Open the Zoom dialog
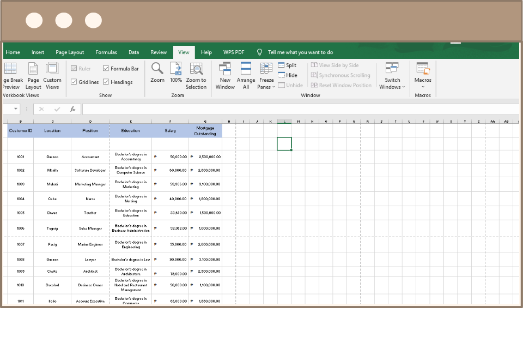This screenshot has height=349, width=523. coord(157,73)
